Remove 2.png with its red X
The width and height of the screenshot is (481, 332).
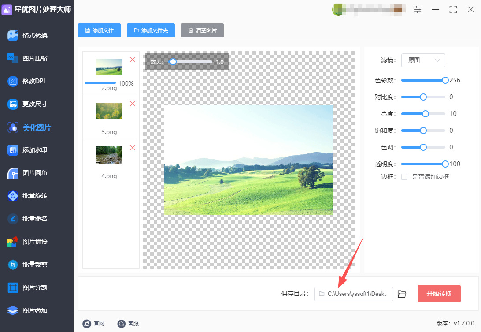click(133, 60)
